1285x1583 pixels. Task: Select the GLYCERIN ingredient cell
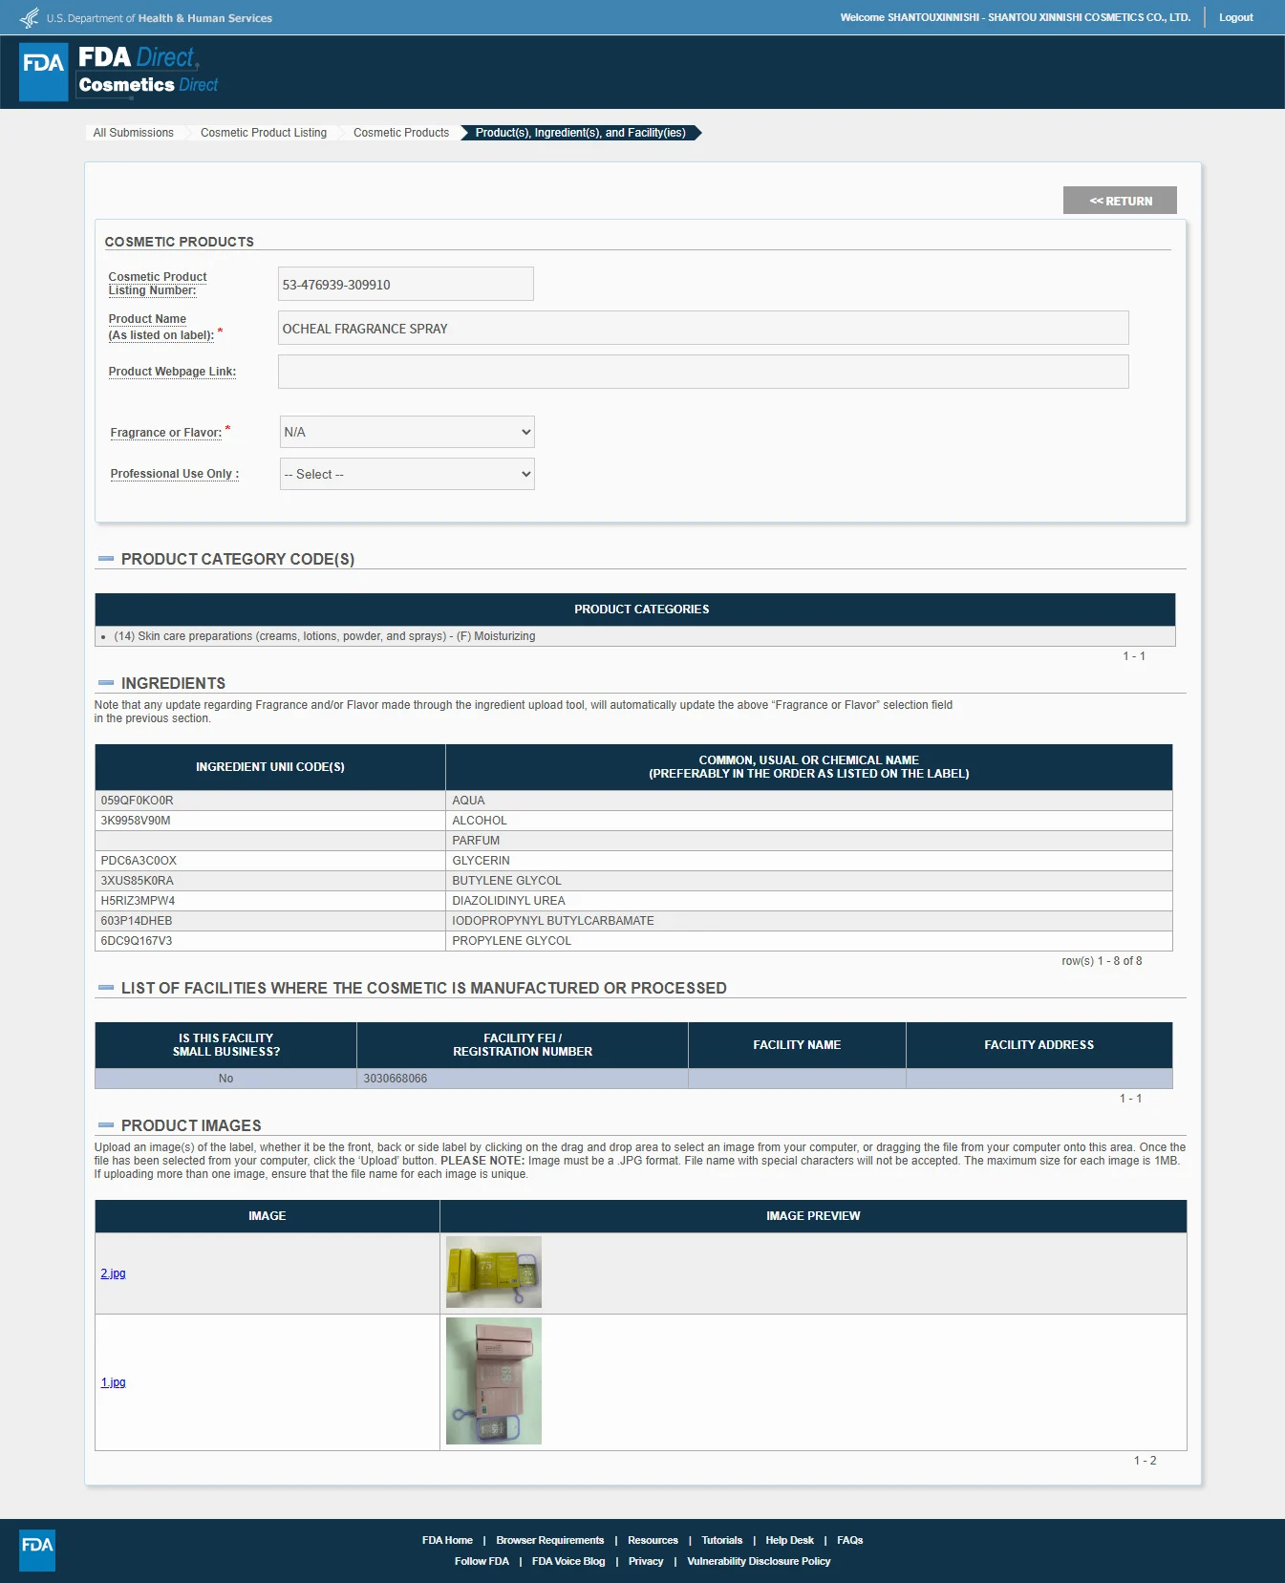coord(809,861)
